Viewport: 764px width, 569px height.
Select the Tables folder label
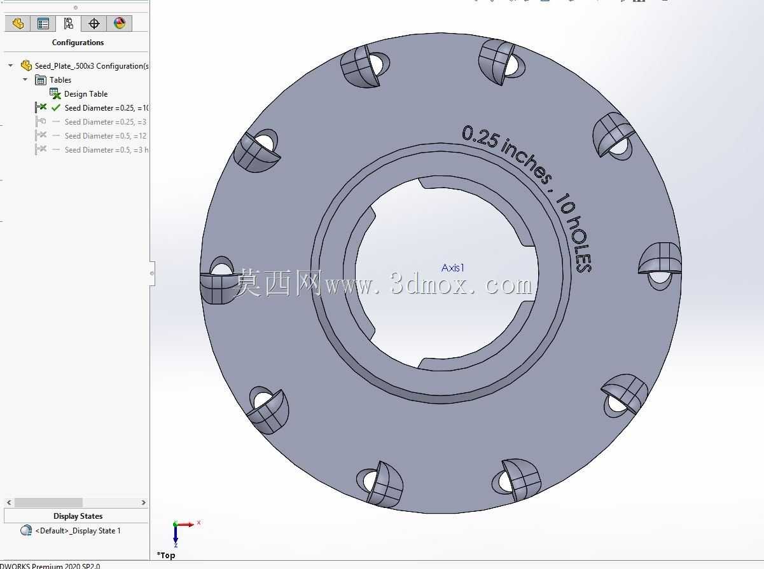click(60, 79)
